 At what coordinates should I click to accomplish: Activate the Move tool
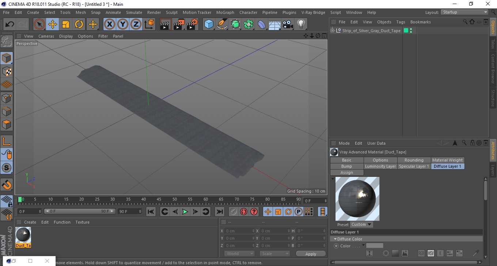click(53, 24)
